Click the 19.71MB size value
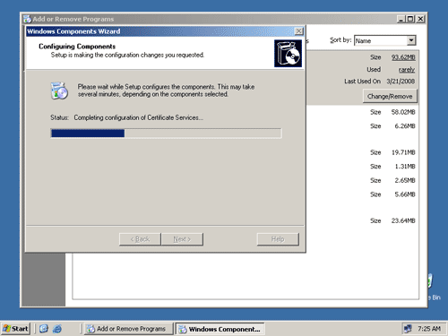This screenshot has width=448, height=336. [x=403, y=152]
